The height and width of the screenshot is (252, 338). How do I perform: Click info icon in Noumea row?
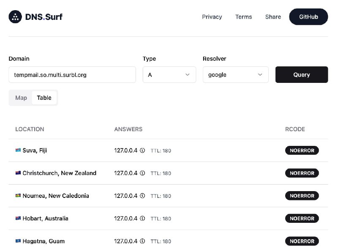coord(142,196)
